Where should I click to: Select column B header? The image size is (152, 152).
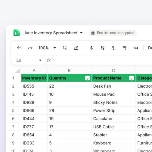(x=70, y=70)
